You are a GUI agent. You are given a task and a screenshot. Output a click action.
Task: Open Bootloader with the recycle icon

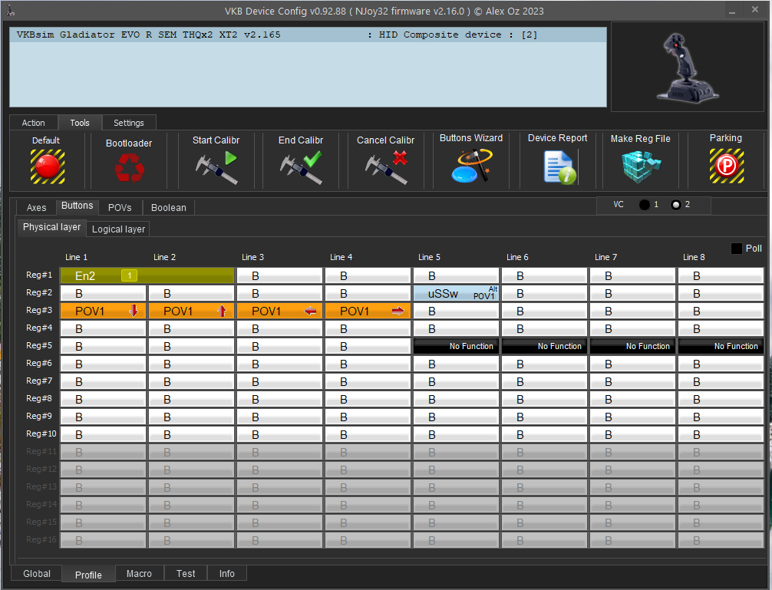coord(128,167)
